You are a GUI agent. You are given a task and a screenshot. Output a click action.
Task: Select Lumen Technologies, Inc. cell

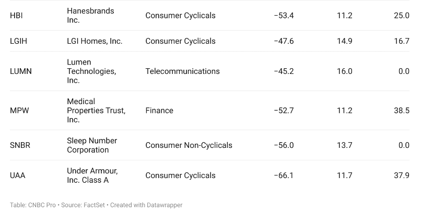[91, 71]
